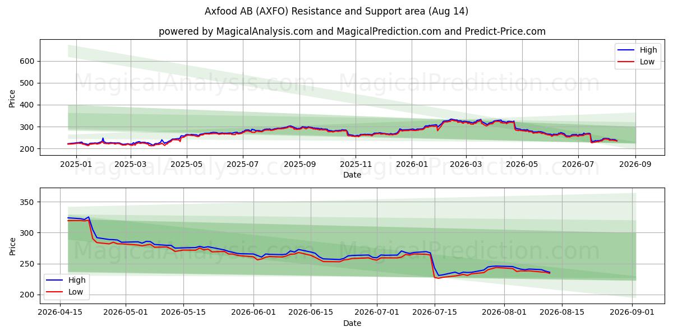Click the '2026-07-01' date tick on the lower chart
The height and width of the screenshot is (336, 673).
(377, 312)
